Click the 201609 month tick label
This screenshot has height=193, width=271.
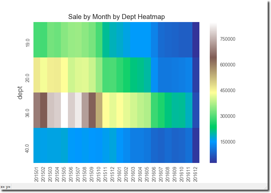coord(175,174)
